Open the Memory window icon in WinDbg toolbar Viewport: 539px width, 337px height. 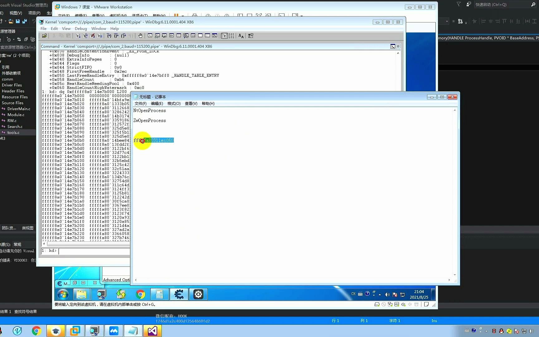(x=179, y=36)
